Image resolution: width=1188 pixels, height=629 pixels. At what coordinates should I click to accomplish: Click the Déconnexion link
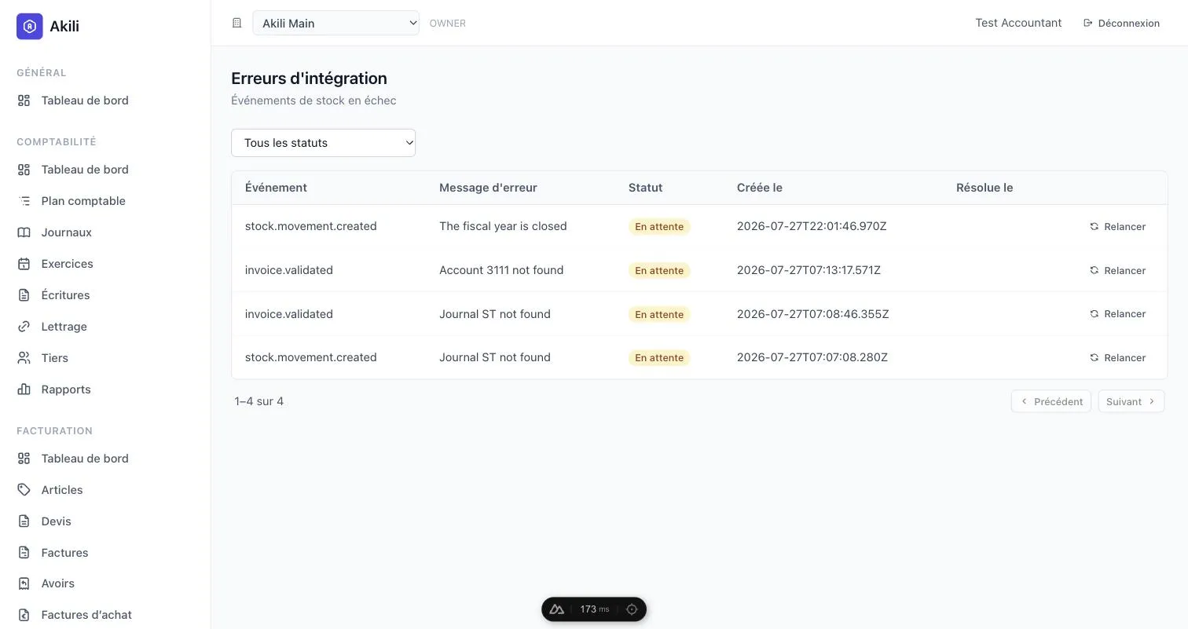[x=1121, y=23]
